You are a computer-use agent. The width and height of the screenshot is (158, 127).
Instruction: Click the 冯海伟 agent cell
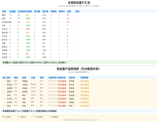[x=25, y=85]
